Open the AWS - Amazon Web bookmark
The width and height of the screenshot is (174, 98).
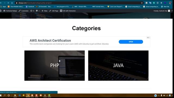coord(79,7)
